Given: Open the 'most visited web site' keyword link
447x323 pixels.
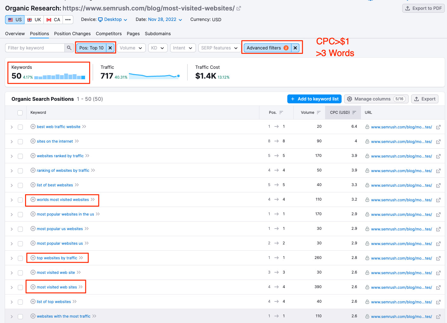Looking at the screenshot, I should [56, 273].
